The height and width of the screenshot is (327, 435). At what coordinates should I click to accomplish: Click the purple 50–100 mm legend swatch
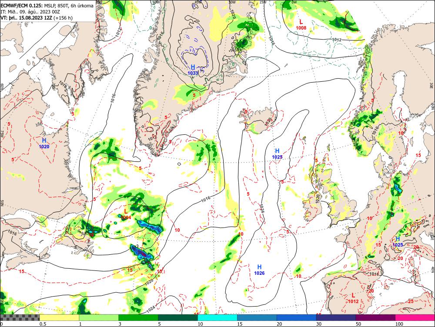tap(376, 317)
